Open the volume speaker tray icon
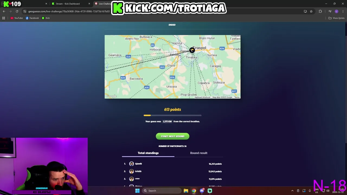347x195 pixels. [328, 191]
